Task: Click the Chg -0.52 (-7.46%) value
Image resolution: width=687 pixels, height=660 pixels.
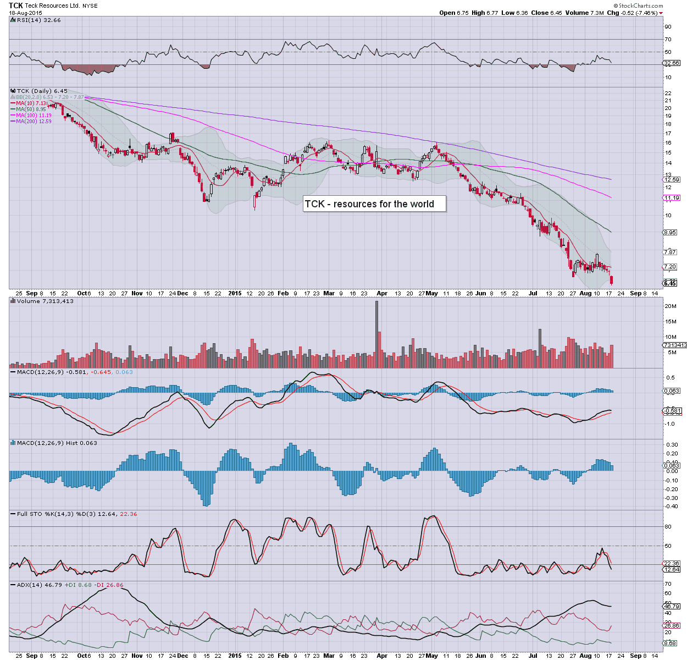Action: (632, 13)
